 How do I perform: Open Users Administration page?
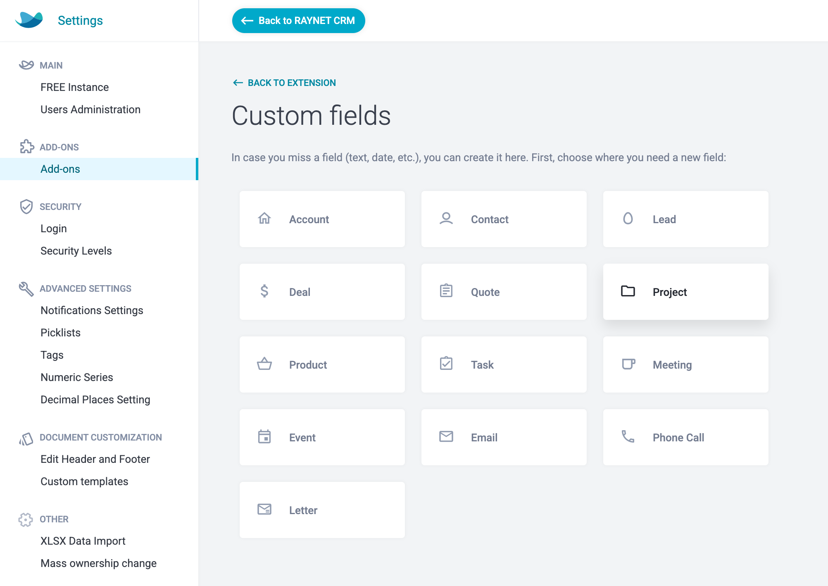pos(90,110)
